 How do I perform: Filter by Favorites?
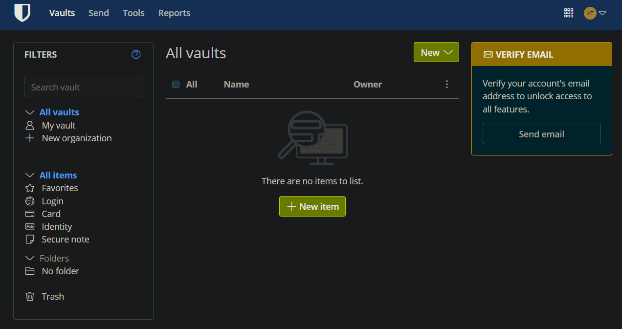click(60, 188)
